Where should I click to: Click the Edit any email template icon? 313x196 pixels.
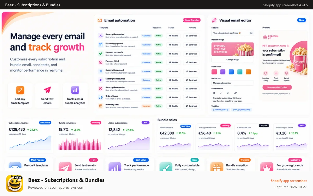tap(20, 90)
